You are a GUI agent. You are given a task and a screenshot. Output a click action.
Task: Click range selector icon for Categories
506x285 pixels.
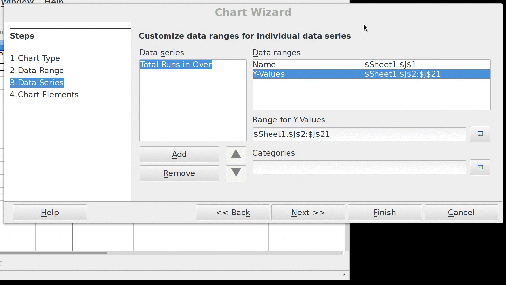[x=480, y=167]
